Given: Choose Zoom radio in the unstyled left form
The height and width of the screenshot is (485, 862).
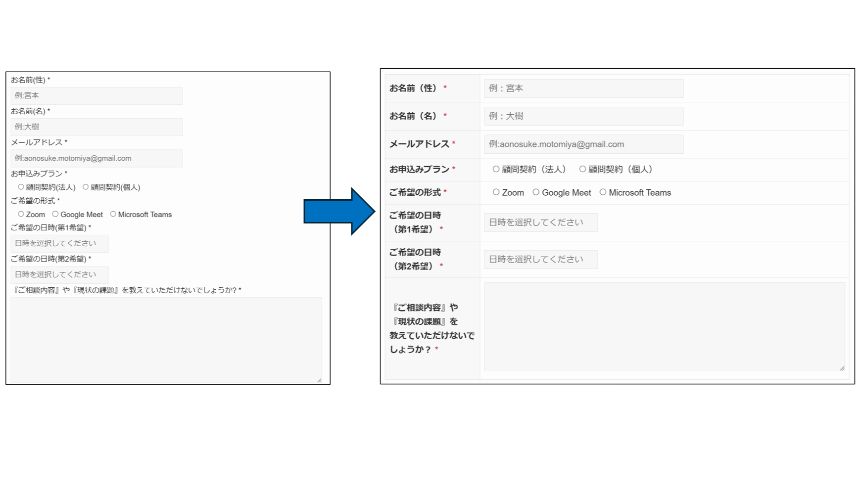Looking at the screenshot, I should point(21,214).
